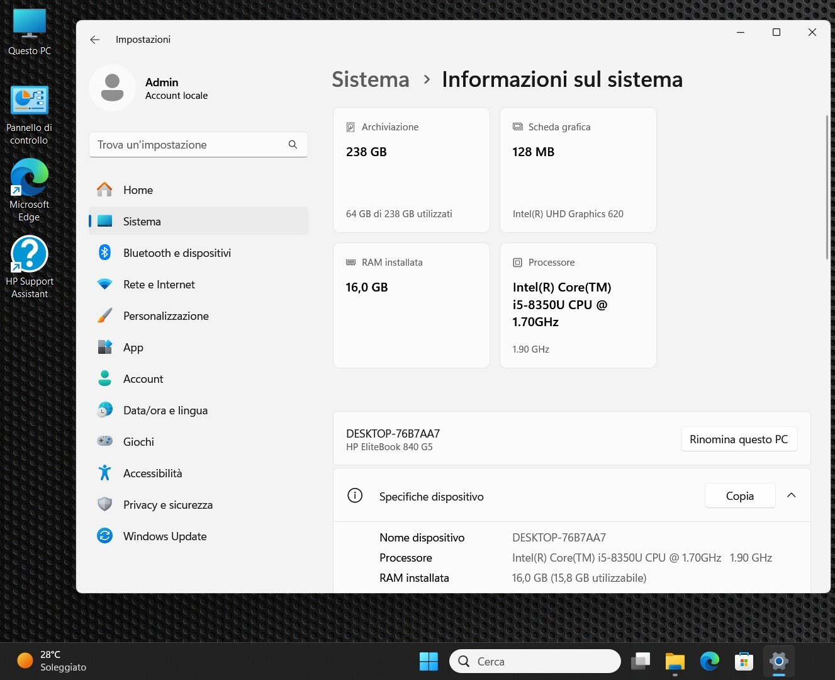Click the back arrow in Impostazioni
The image size is (835, 680).
[95, 40]
